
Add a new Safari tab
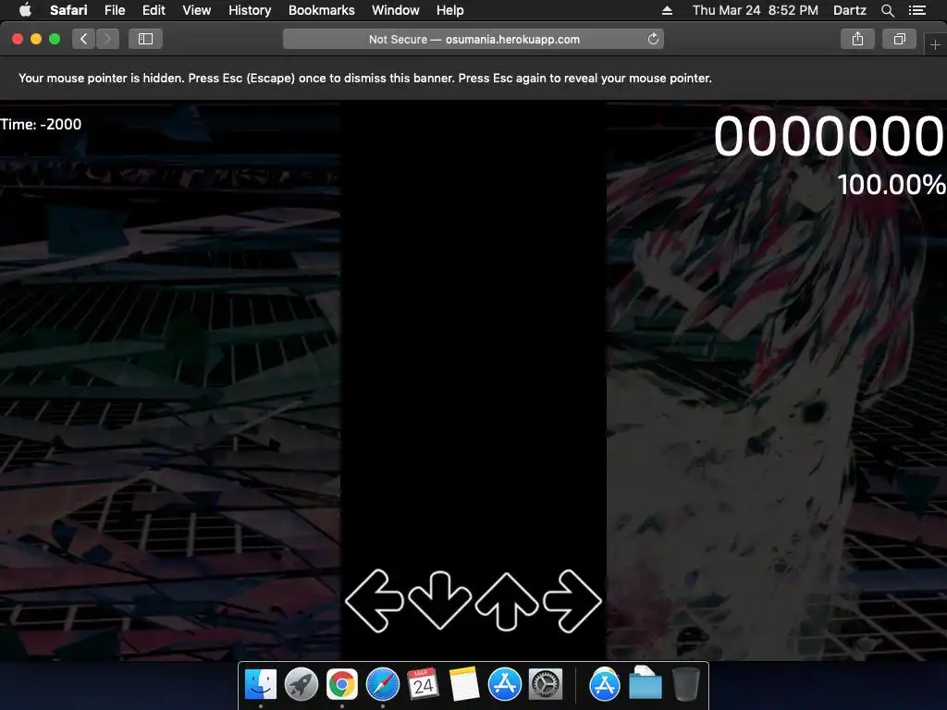coord(935,44)
